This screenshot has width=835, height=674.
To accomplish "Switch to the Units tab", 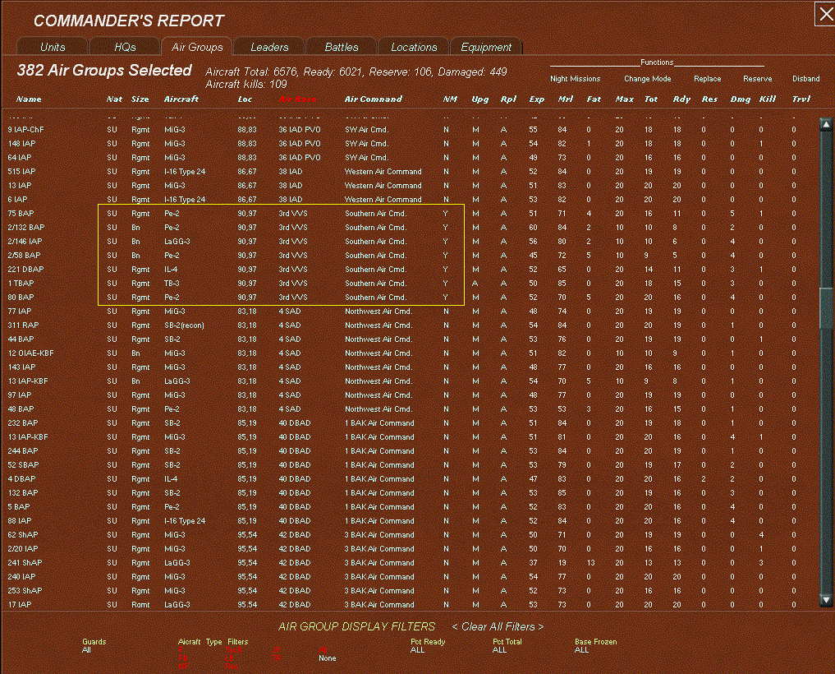I will 53,47.
